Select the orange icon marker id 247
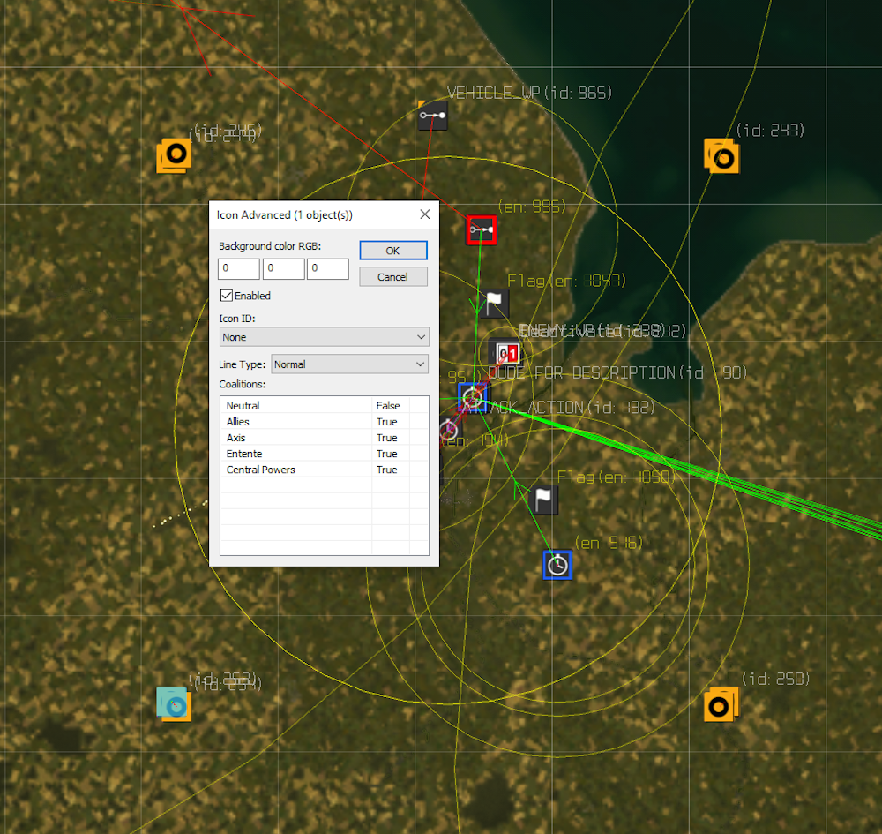The image size is (882, 834). coord(721,157)
